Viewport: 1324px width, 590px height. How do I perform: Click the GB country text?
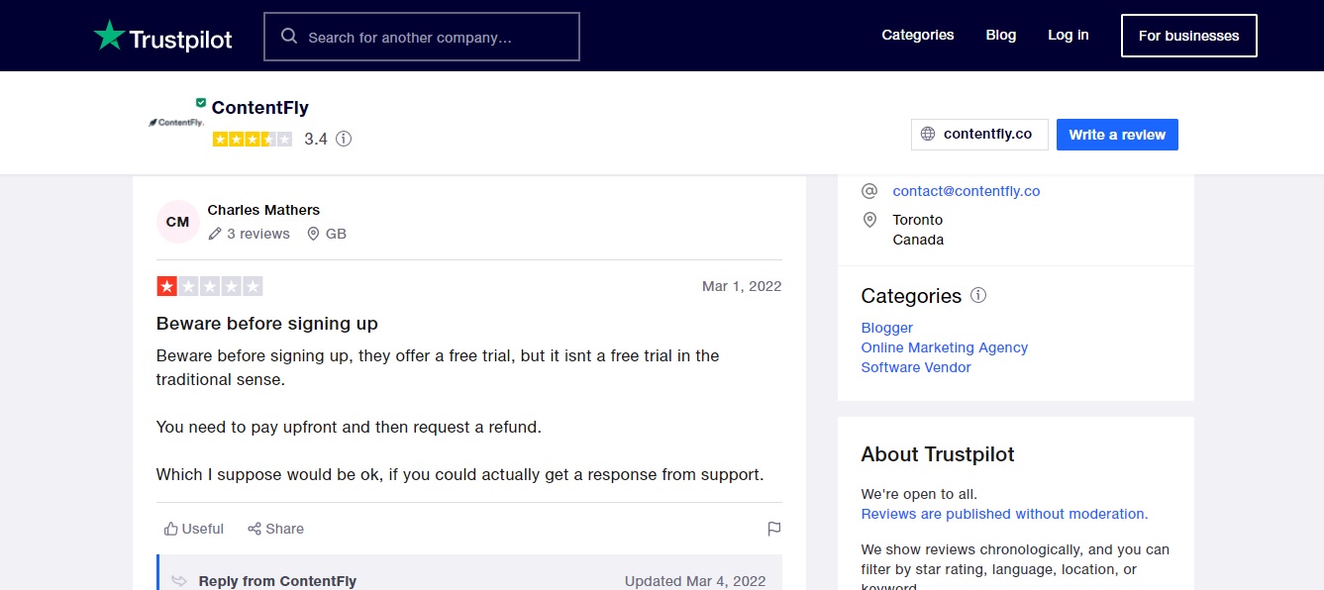(337, 234)
